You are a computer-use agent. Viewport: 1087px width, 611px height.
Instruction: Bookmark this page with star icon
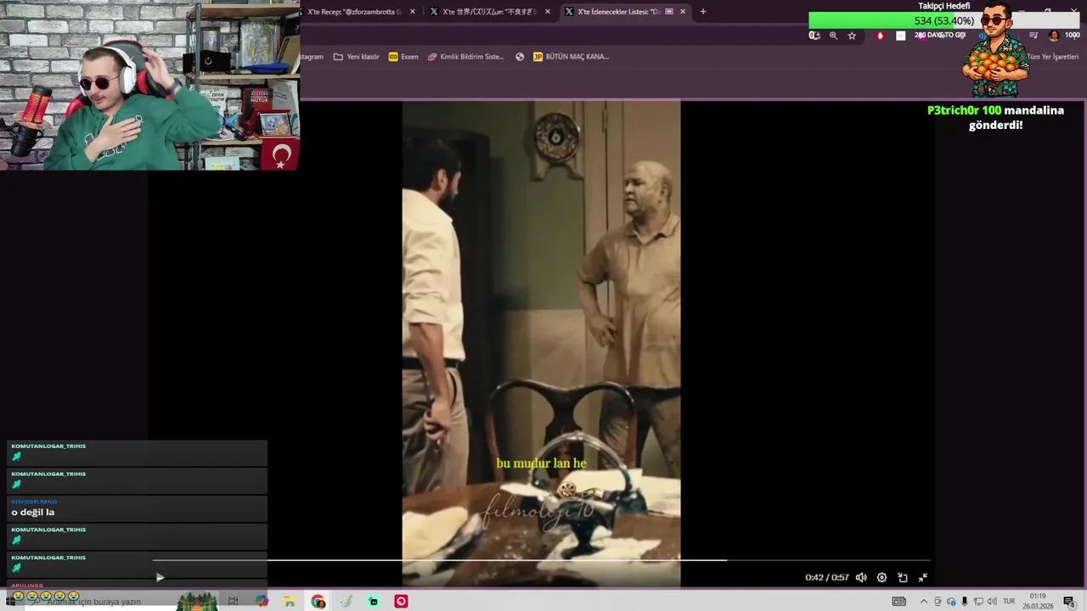point(852,36)
